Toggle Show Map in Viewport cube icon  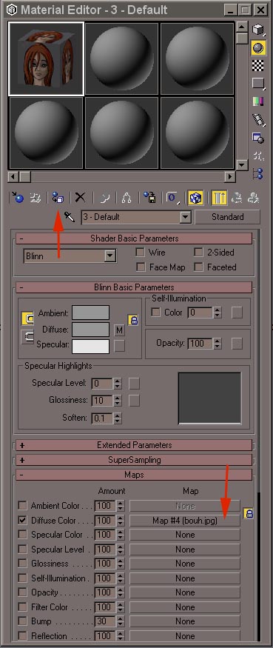tap(195, 198)
